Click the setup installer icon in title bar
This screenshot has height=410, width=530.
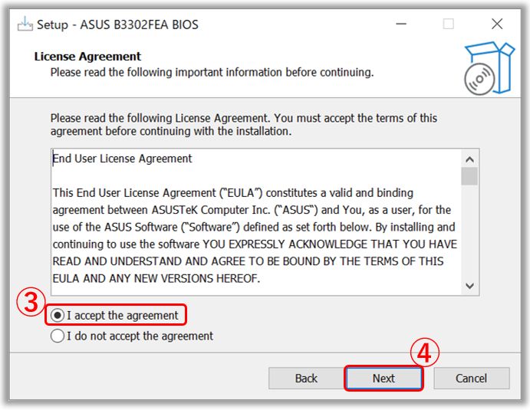[x=25, y=25]
